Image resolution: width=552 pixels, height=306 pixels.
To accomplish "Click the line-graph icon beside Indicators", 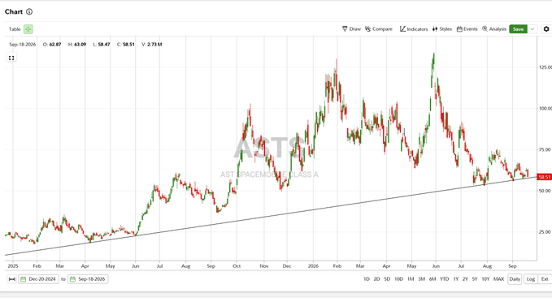I will [x=402, y=28].
